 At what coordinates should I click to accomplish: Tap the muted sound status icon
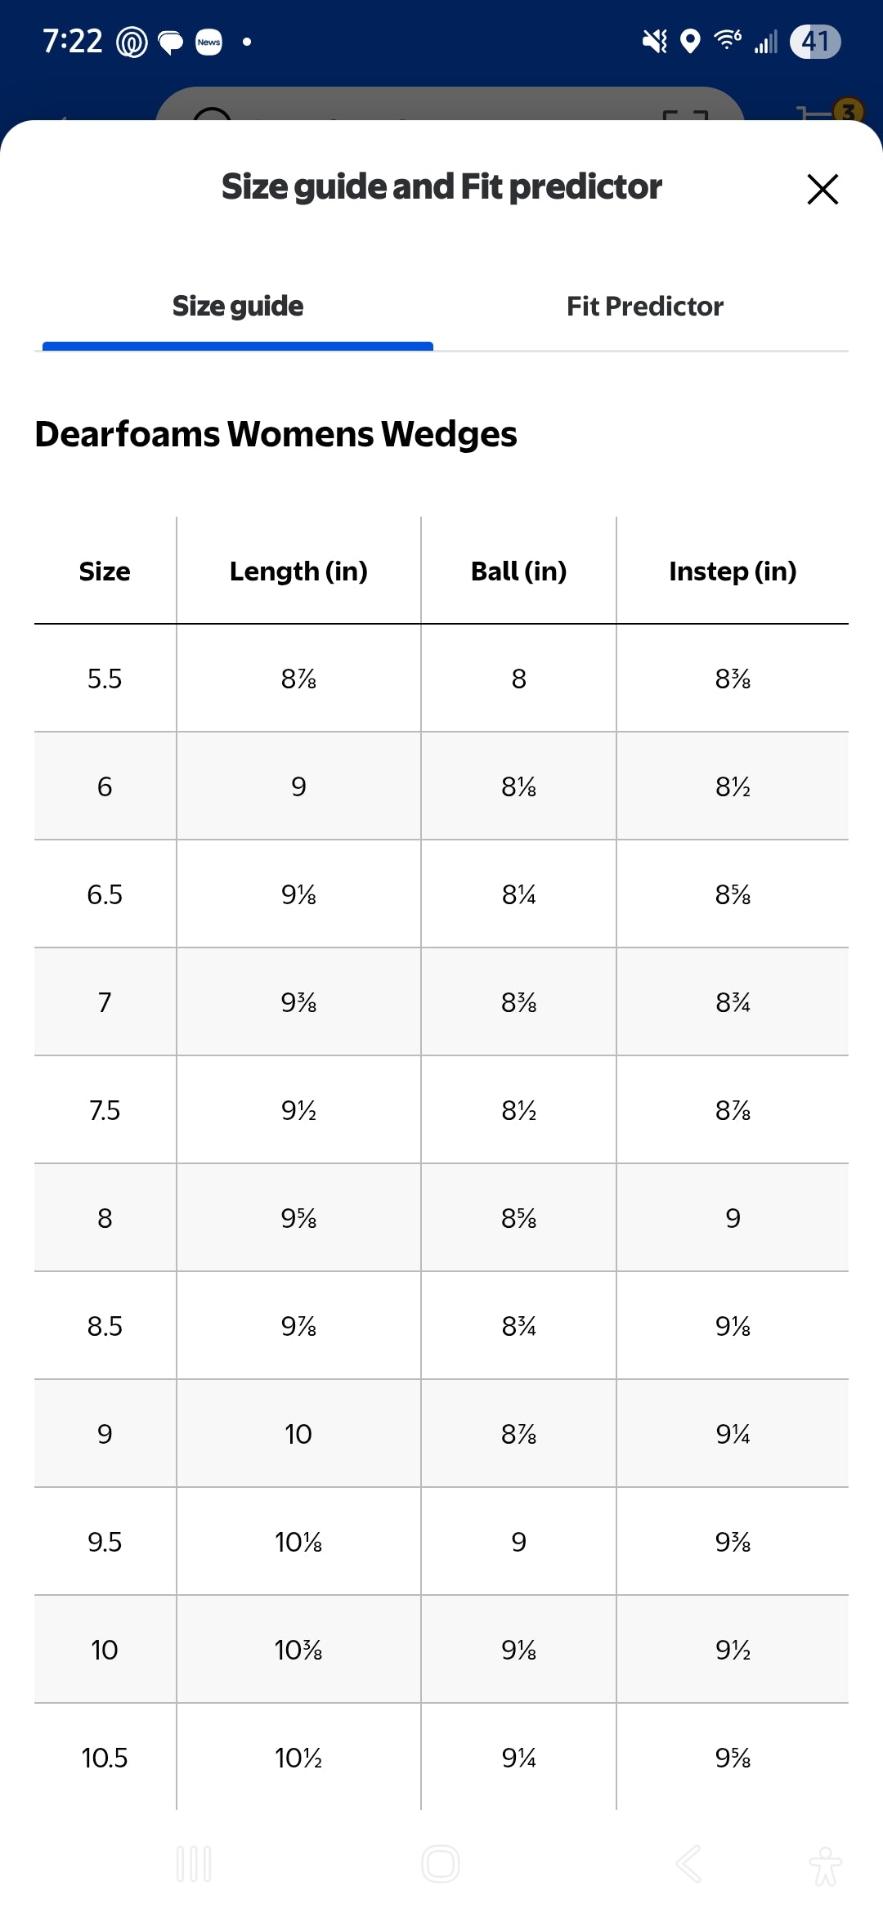[x=654, y=41]
